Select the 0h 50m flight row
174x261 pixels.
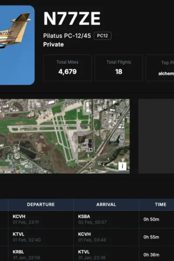coord(87,219)
